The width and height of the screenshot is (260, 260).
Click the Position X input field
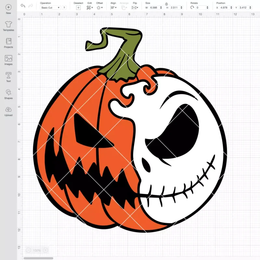coord(225,7)
